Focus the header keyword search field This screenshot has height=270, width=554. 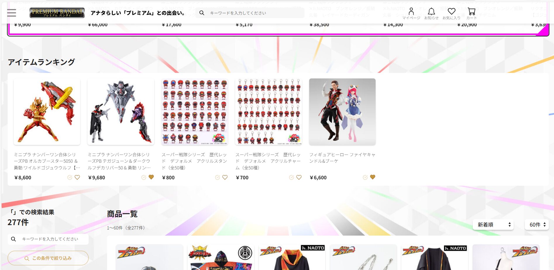tap(250, 13)
